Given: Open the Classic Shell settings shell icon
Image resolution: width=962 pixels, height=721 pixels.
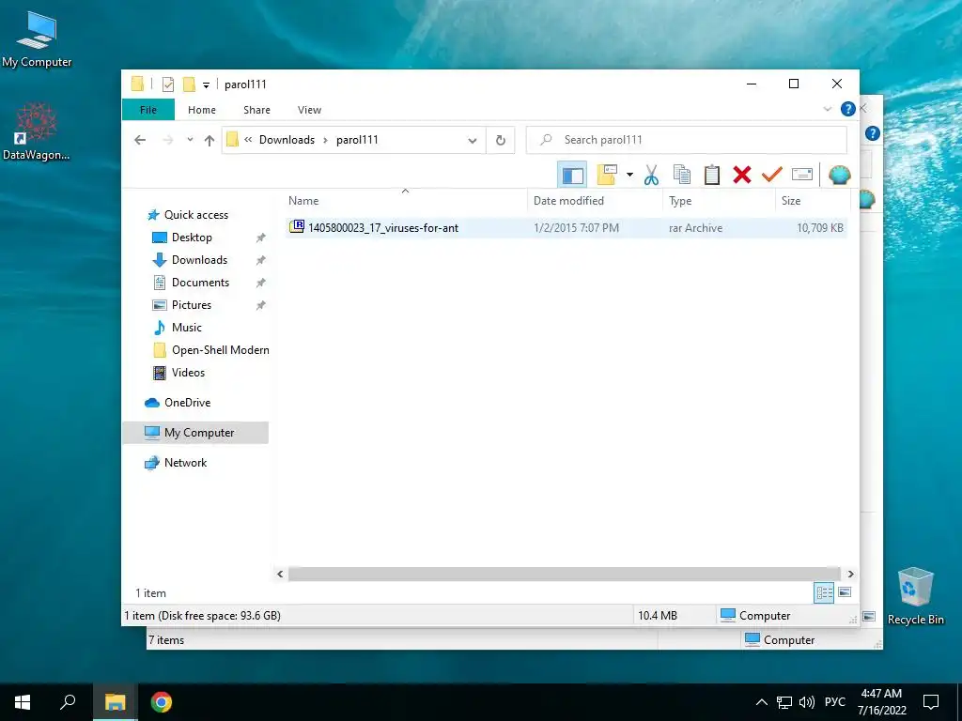Looking at the screenshot, I should pyautogui.click(x=839, y=176).
